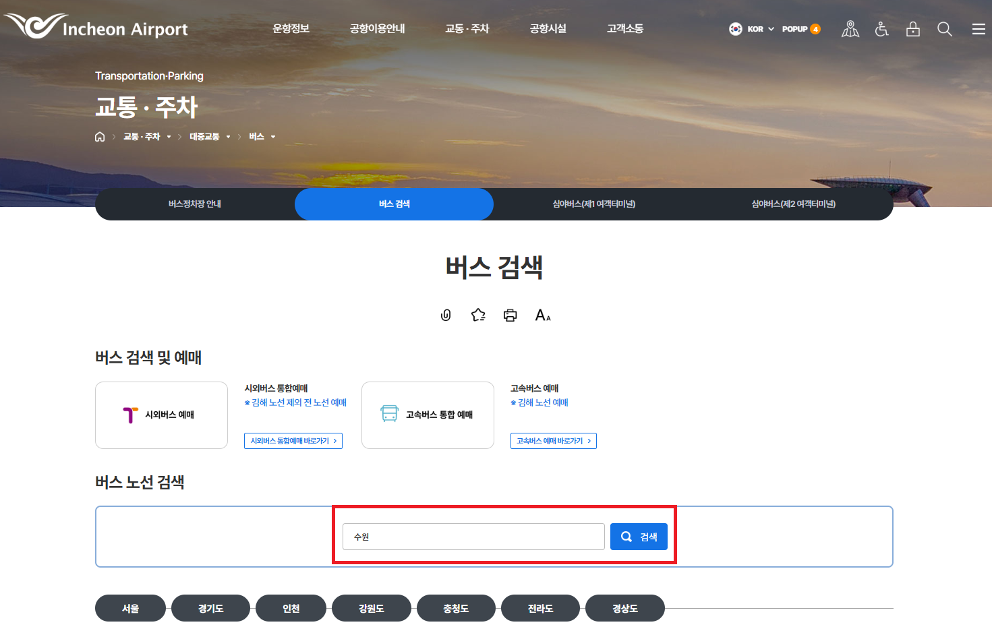Screen dimensions: 992x633
Task: Adjust text size with the AA icon
Action: [542, 314]
